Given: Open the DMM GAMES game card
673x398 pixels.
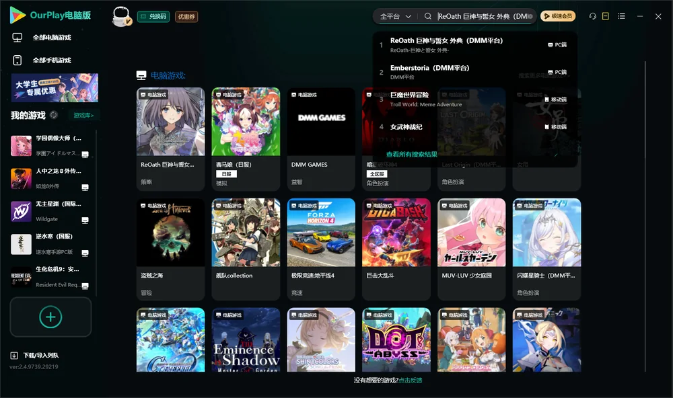Looking at the screenshot, I should pyautogui.click(x=321, y=139).
